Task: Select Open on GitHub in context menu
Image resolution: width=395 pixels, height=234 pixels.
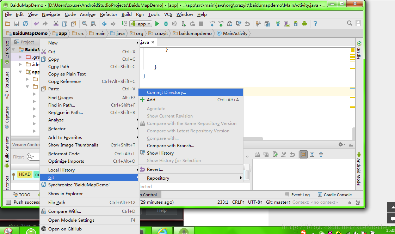Action: click(90, 229)
